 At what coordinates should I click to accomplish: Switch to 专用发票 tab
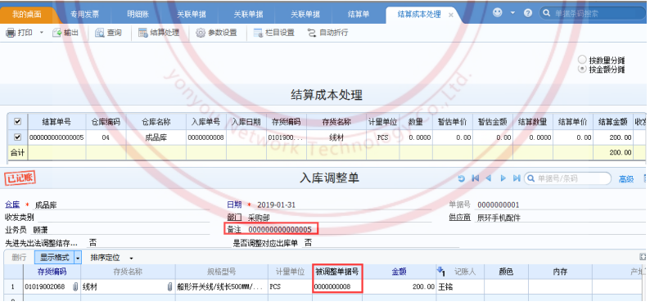pyautogui.click(x=84, y=15)
